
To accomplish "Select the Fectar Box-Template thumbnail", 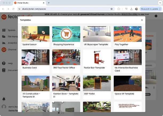I will point(97,57).
